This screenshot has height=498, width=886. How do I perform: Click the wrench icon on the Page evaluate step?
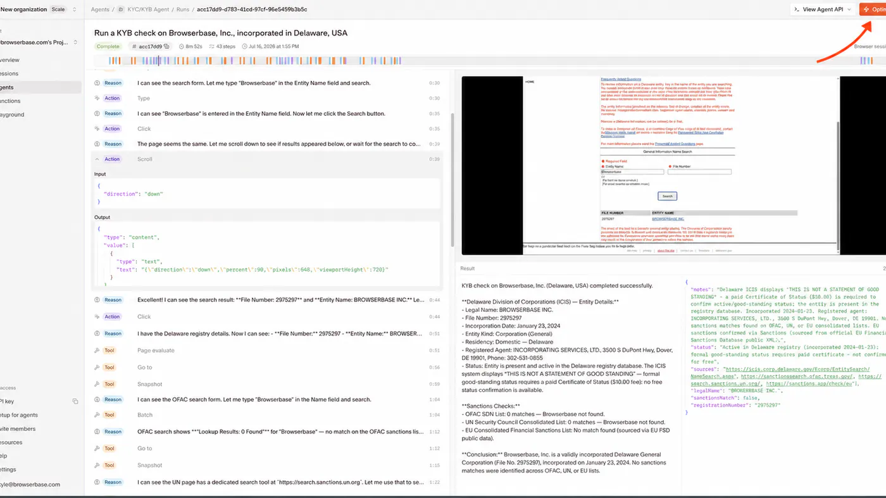[x=97, y=351]
